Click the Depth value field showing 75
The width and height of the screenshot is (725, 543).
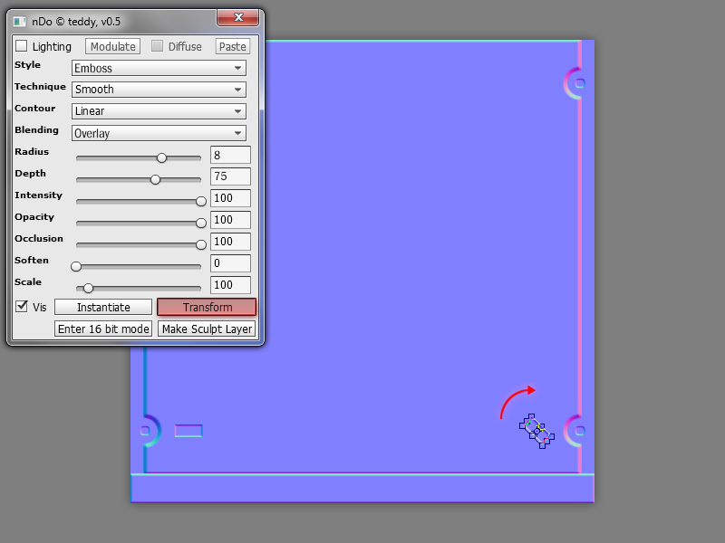[x=230, y=176]
